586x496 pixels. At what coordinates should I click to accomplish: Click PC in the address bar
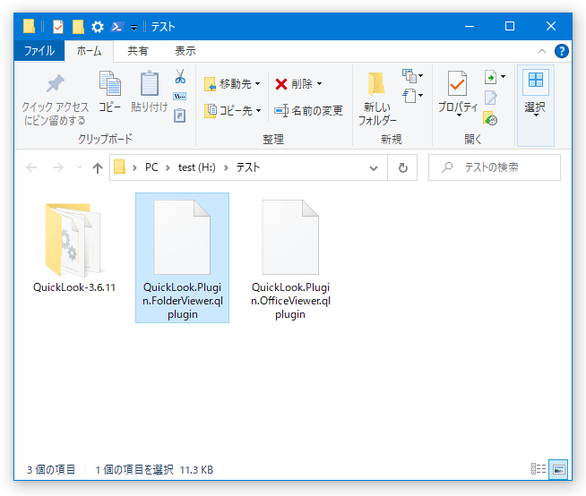click(x=151, y=167)
